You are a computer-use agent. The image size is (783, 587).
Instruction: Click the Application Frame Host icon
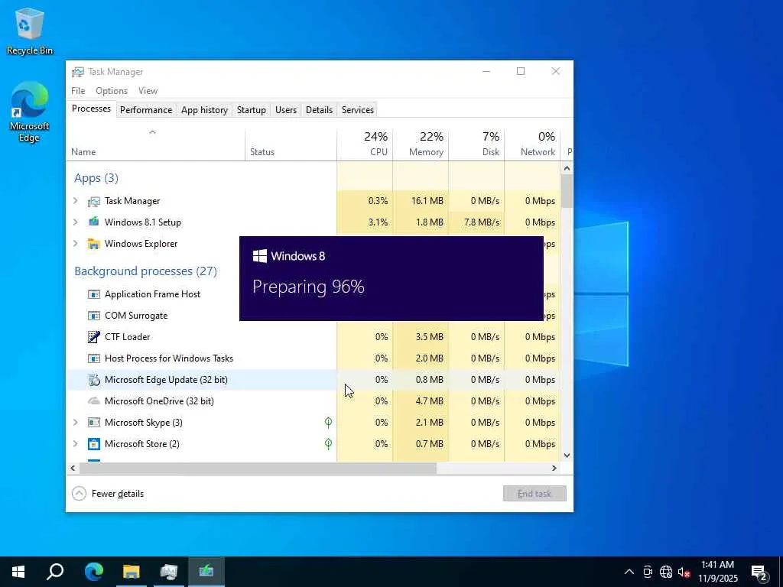[x=94, y=294]
